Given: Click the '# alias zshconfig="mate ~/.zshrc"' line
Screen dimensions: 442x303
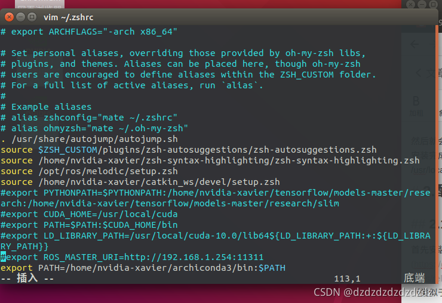Looking at the screenshot, I should 89,118.
